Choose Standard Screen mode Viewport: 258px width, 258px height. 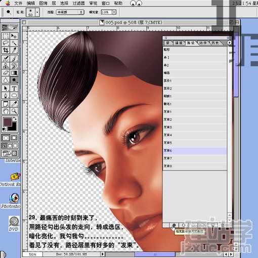[x=5, y=146]
